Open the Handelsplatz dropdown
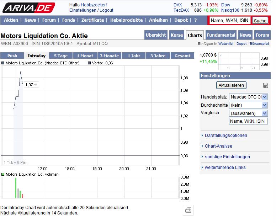 click(248, 97)
